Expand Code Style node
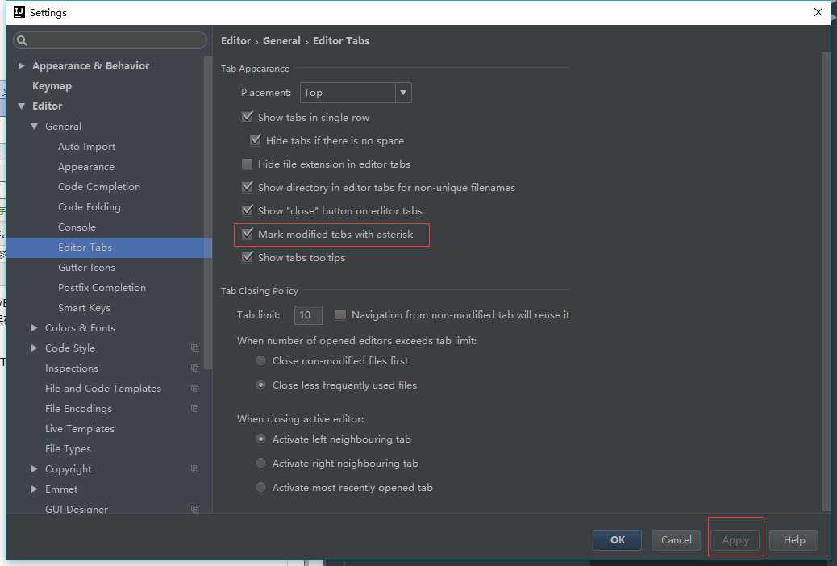The width and height of the screenshot is (837, 566). point(34,348)
